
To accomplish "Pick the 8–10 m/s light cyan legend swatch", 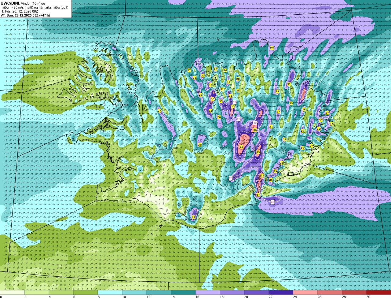I will pyautogui.click(x=110, y=292).
